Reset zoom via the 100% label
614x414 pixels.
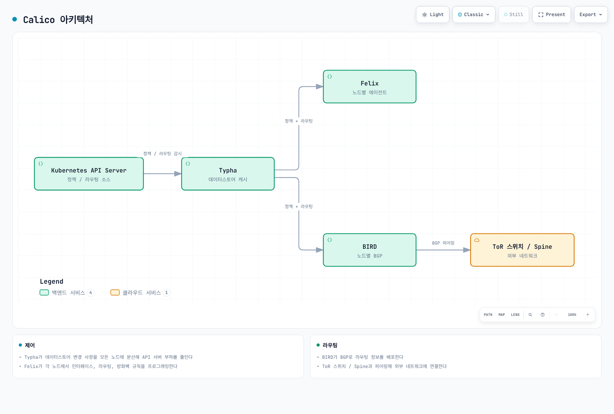[572, 315]
